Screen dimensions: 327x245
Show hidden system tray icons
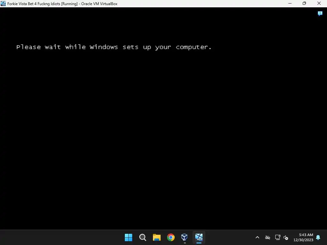257,237
